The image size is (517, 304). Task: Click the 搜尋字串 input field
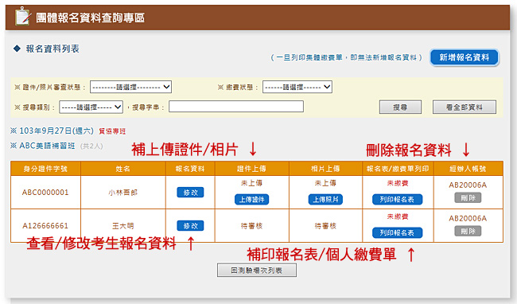pos(236,107)
